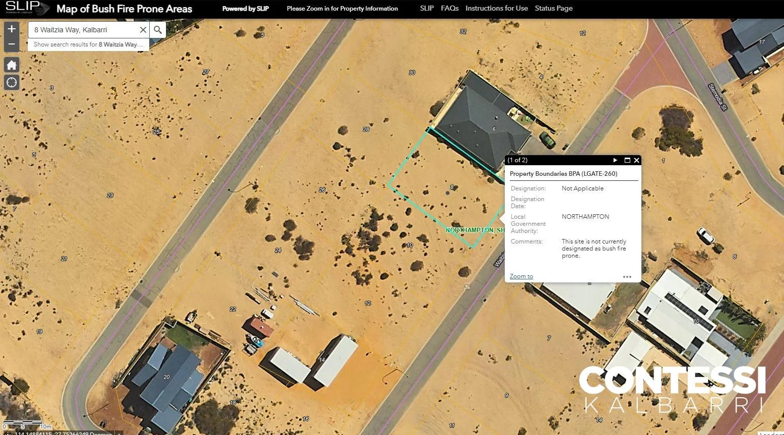Open Instructions for Use
This screenshot has width=784, height=435.
pyautogui.click(x=496, y=8)
